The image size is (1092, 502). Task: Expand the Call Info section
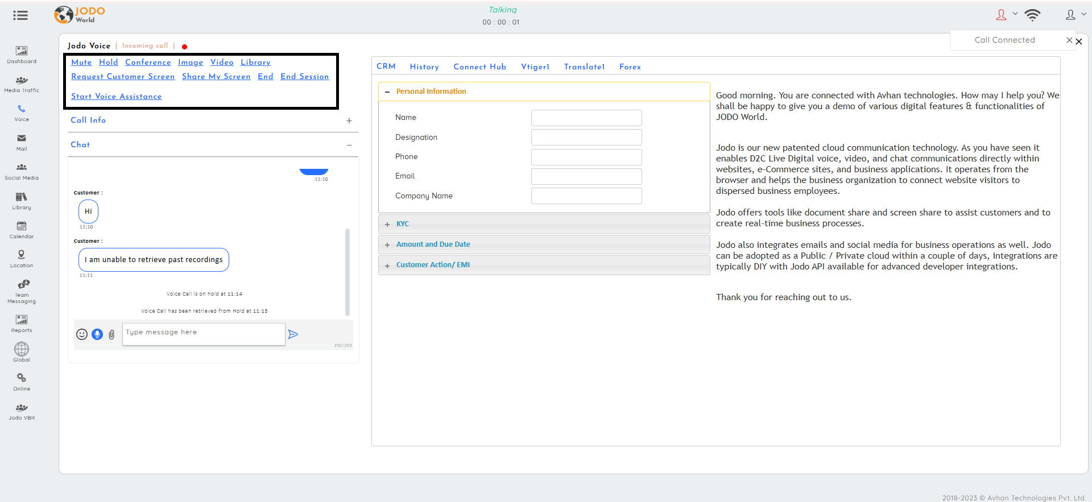pos(349,121)
